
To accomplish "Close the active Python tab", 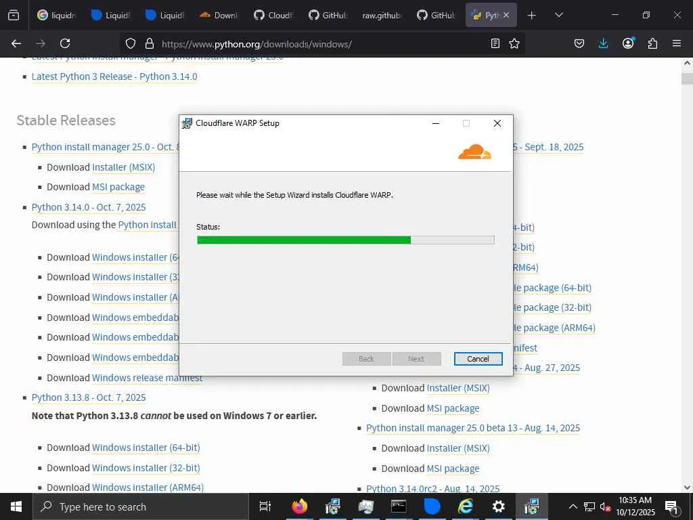I will coord(506,15).
